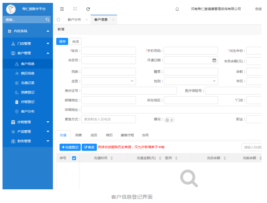
Task: Toggle the 婚况 switch
Action: tap(169, 120)
